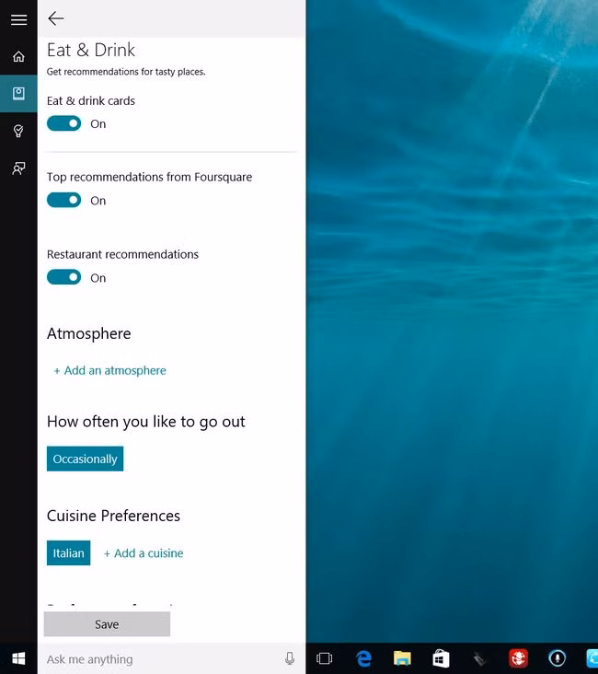The width and height of the screenshot is (598, 674).
Task: Open the Feedback icon in sidebar
Action: tap(18, 168)
